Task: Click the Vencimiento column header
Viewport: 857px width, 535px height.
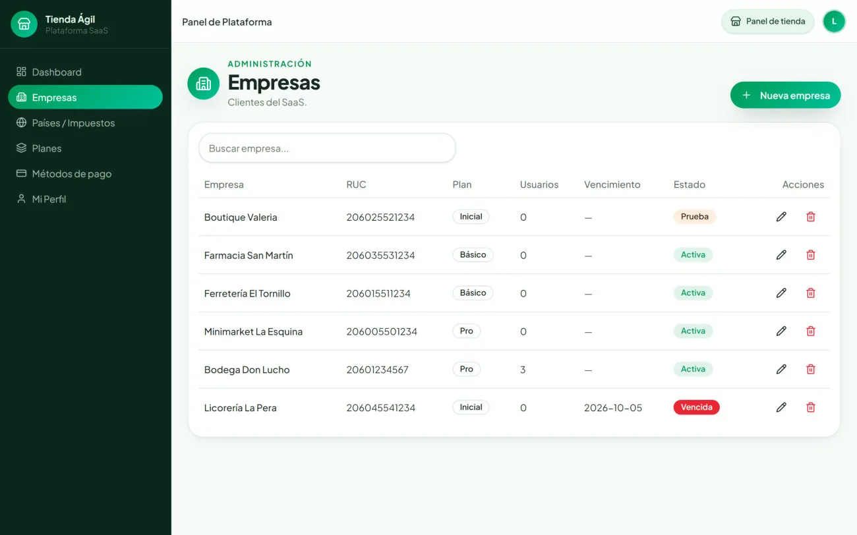Action: click(x=612, y=184)
